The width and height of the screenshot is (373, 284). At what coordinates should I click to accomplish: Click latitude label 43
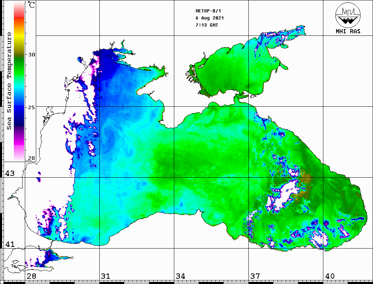10,173
